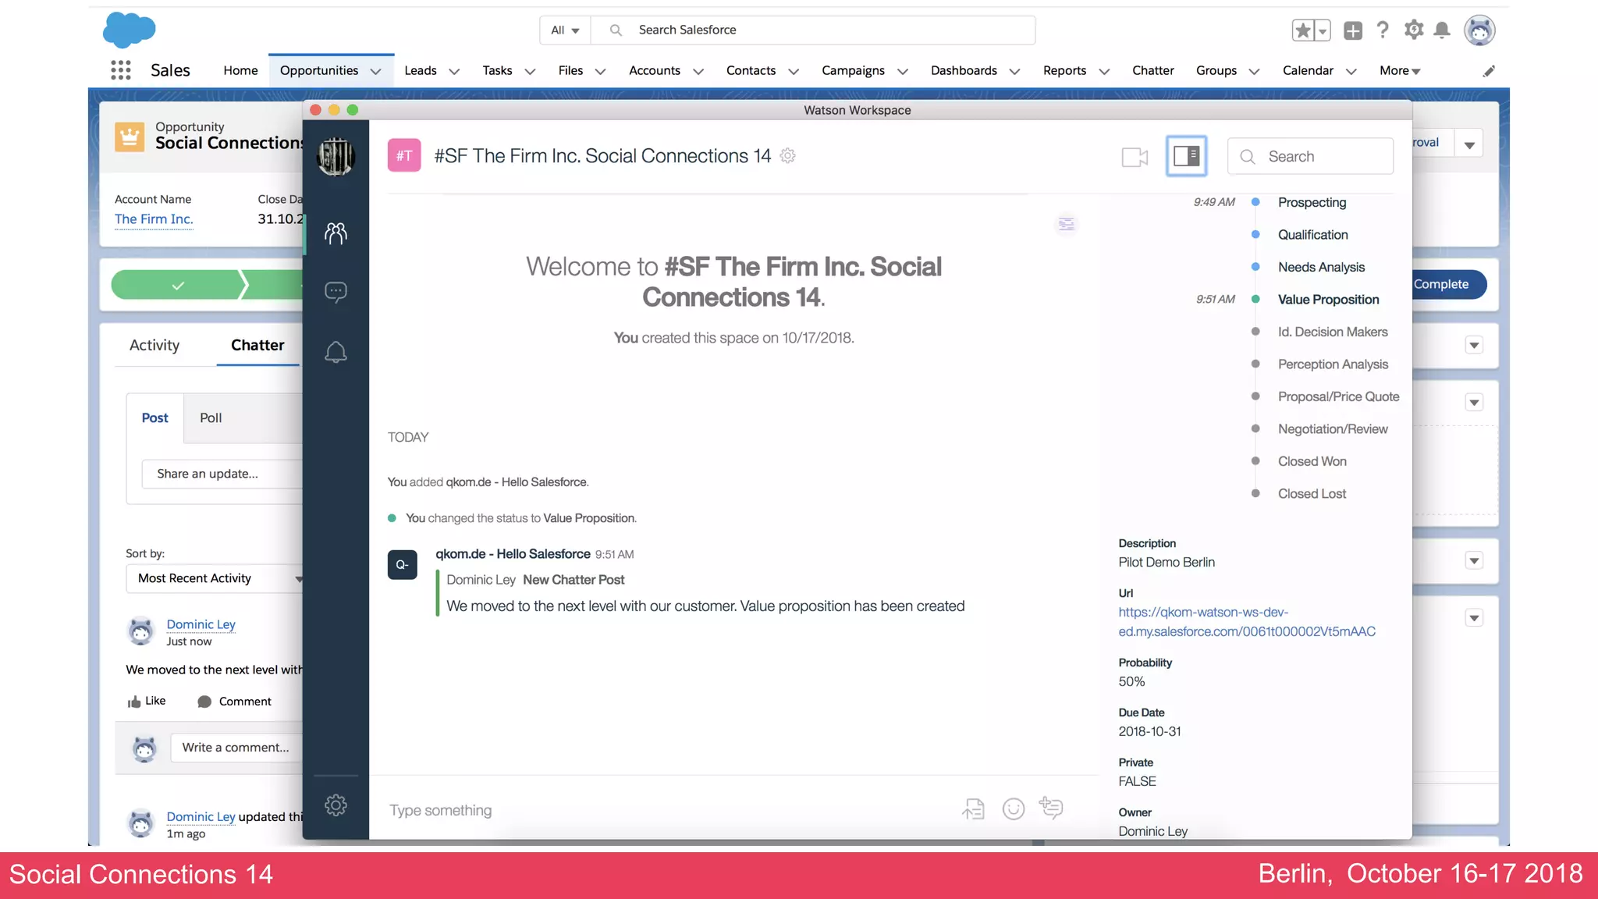Switch to the Chatter feed tab
The width and height of the screenshot is (1598, 899).
(x=257, y=345)
